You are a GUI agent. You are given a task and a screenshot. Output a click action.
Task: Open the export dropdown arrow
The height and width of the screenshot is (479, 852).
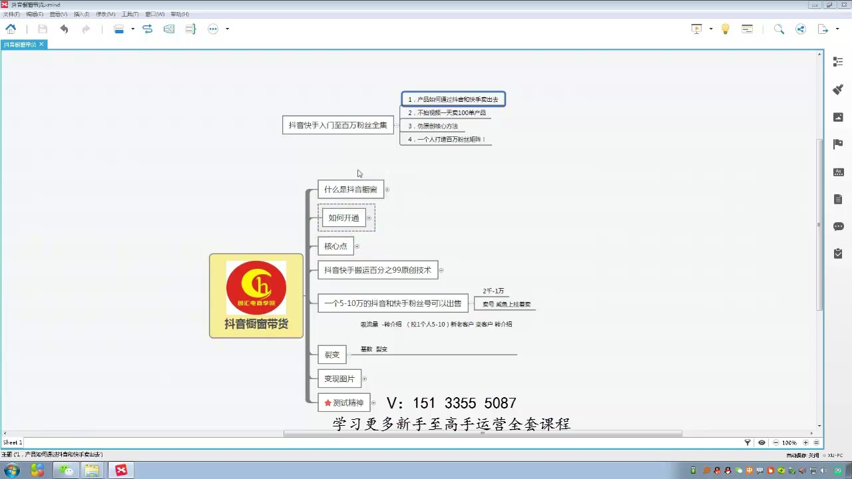(837, 29)
